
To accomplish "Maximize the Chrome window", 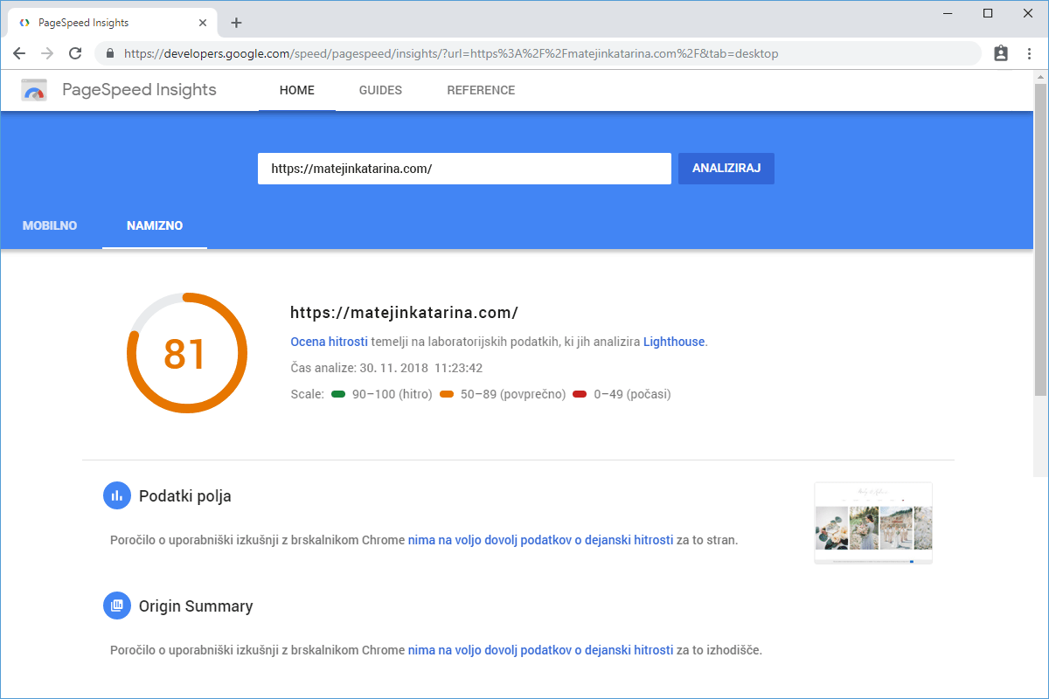I will point(988,13).
